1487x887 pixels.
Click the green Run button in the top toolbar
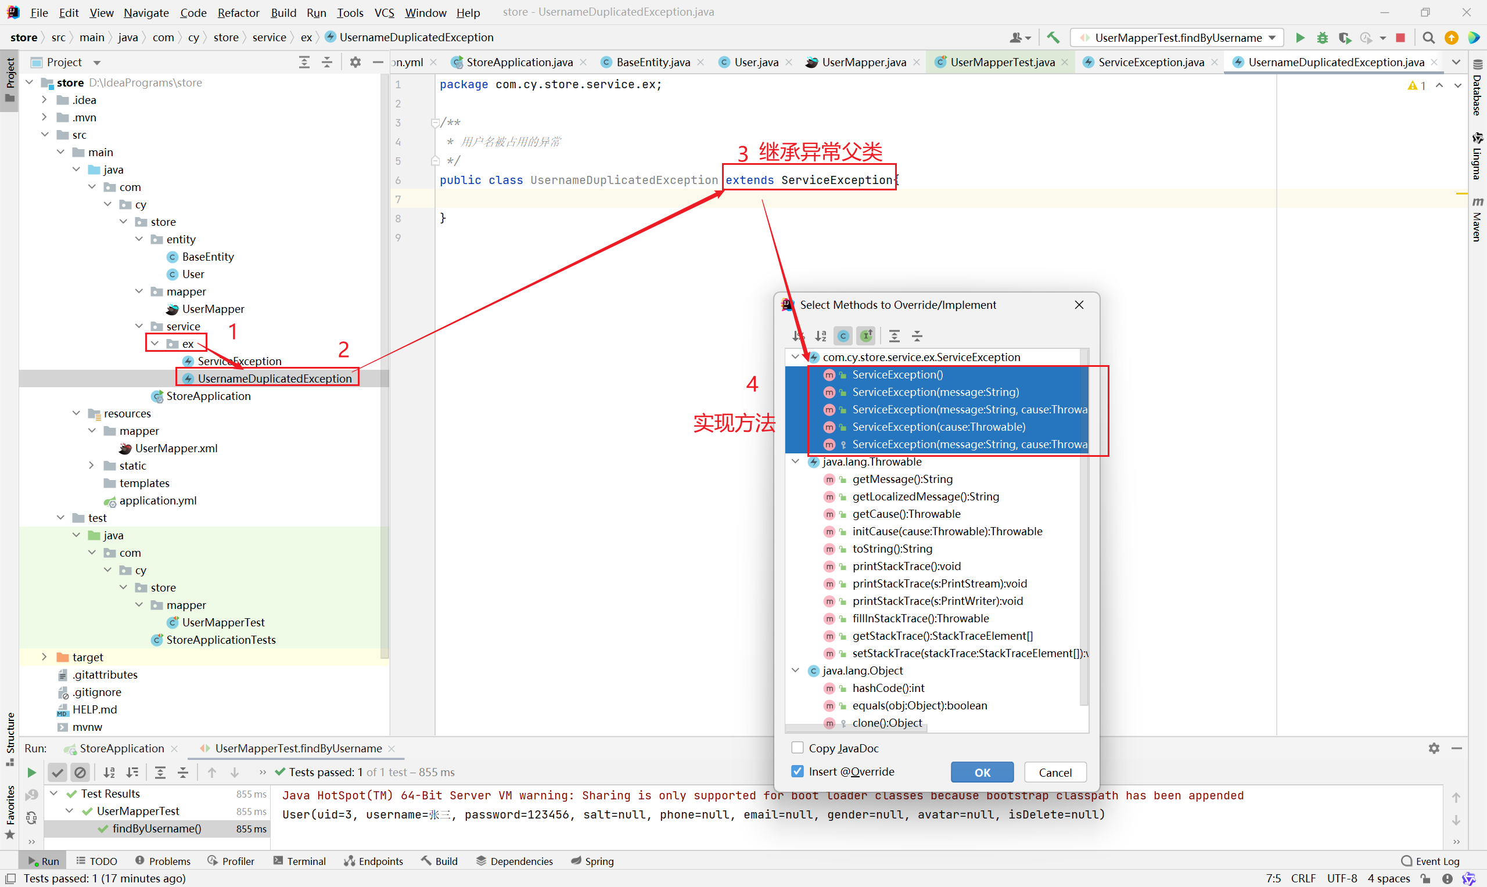pos(1299,38)
